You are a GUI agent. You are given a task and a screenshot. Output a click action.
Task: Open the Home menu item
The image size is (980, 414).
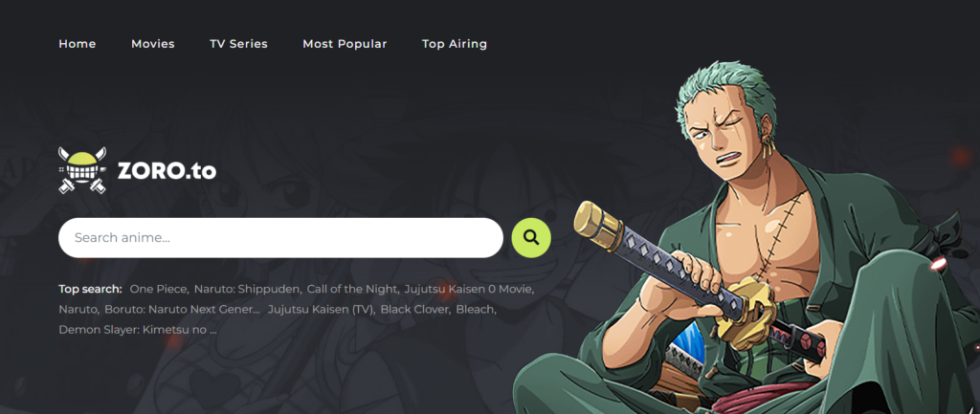click(x=78, y=44)
